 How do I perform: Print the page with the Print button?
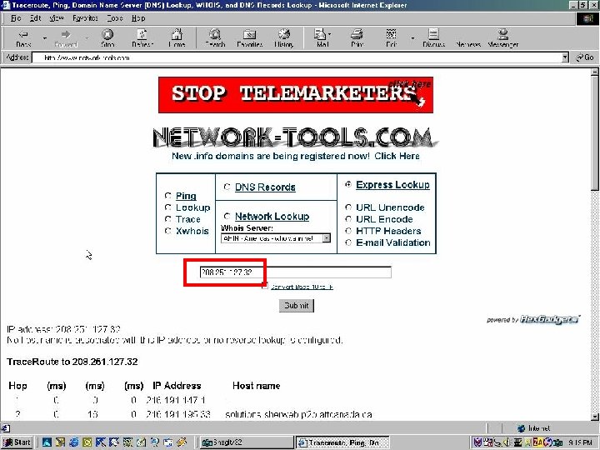pyautogui.click(x=357, y=38)
